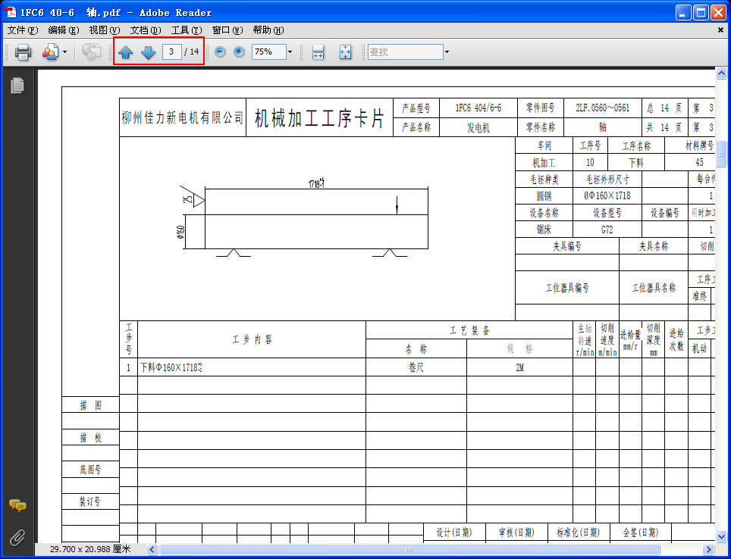Click the horizontal scrollbar right arrow
The width and height of the screenshot is (731, 559).
coord(708,550)
